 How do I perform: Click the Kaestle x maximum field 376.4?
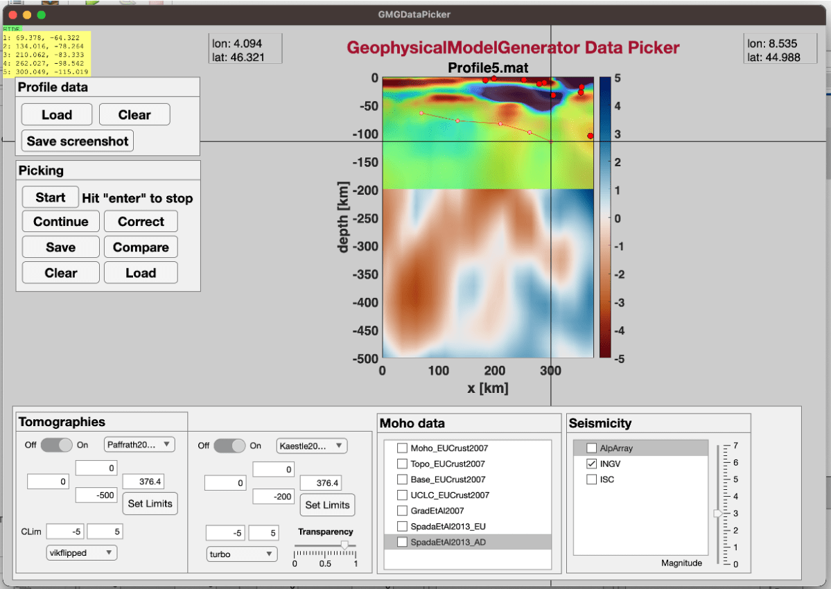321,483
